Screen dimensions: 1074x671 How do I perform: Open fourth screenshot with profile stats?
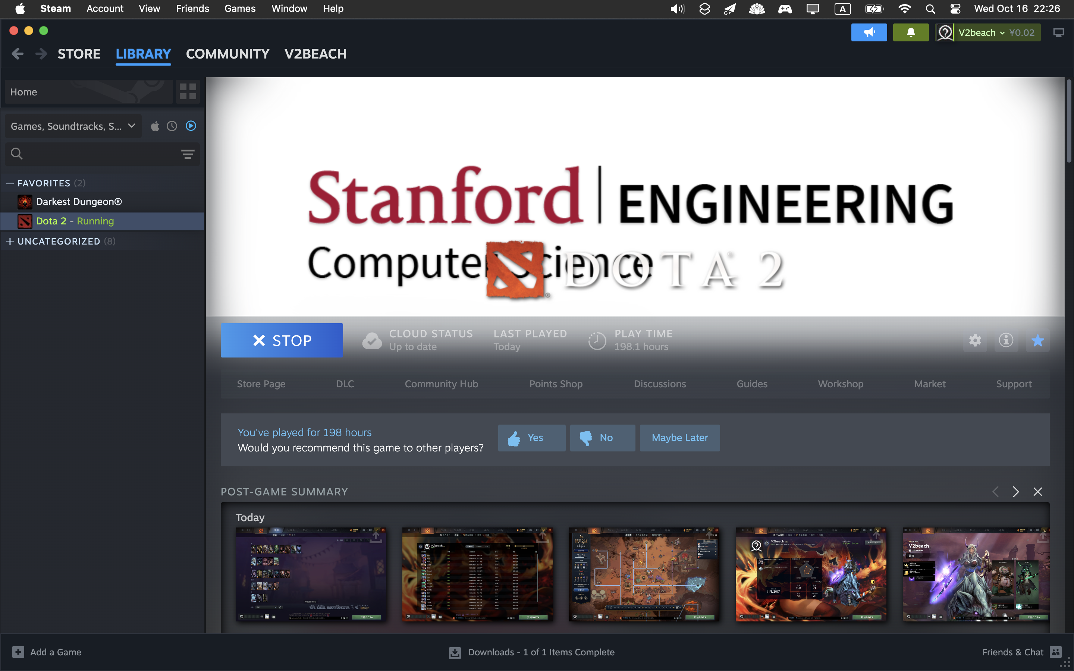(811, 574)
